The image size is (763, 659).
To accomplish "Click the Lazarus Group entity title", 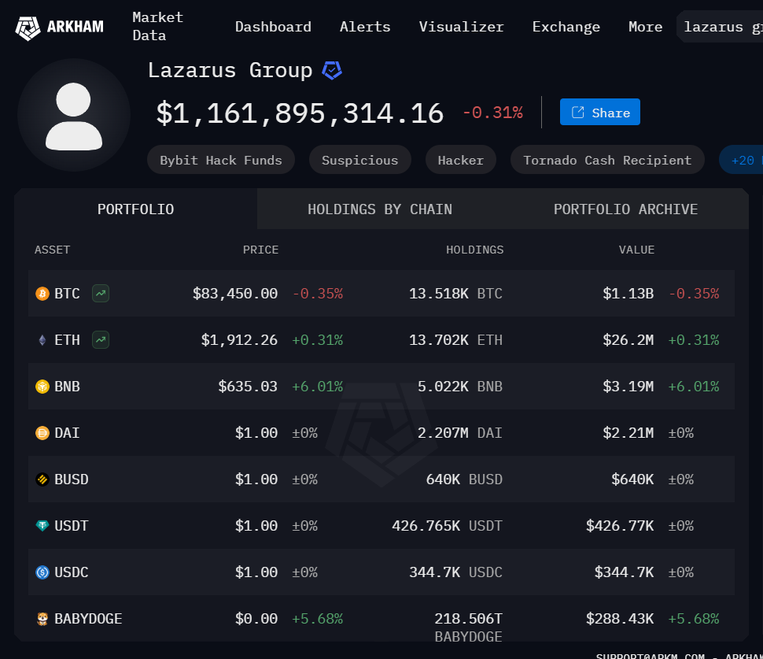I will tap(230, 71).
